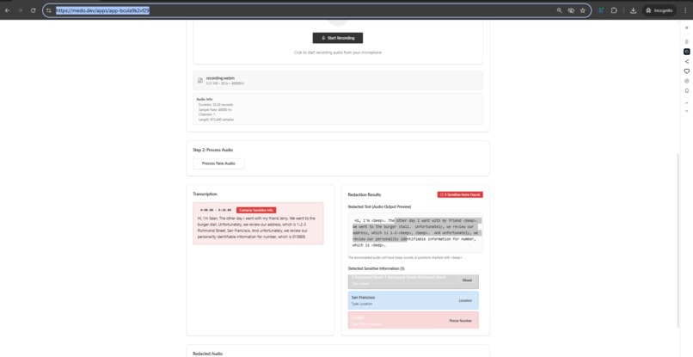Click the crossed-out eye icon in the address bar
The image size is (693, 357).
tap(571, 10)
